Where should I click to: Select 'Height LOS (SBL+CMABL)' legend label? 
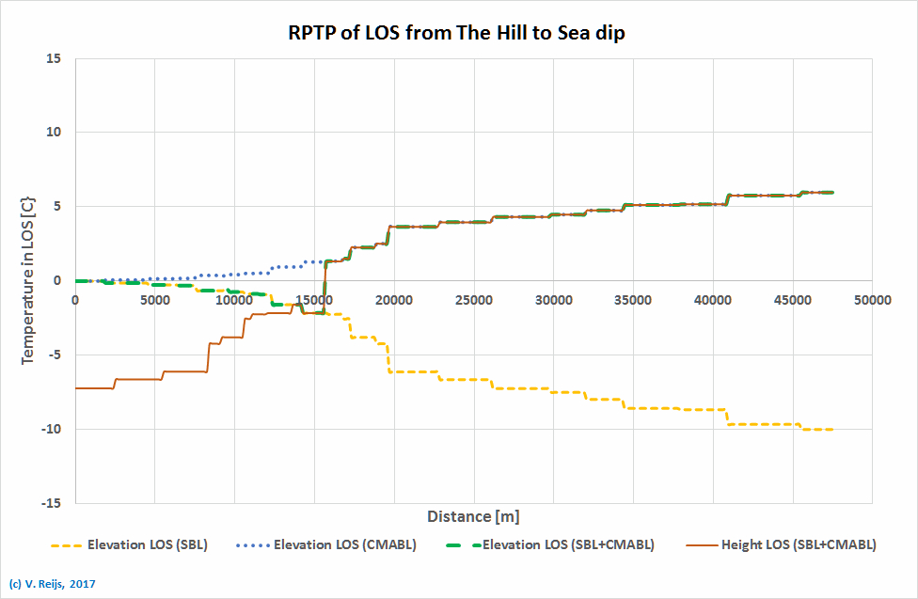pyautogui.click(x=799, y=544)
